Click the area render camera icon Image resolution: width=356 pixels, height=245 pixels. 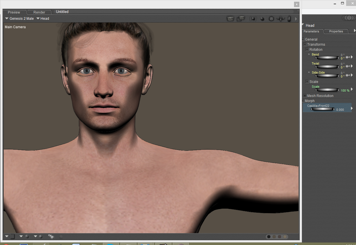click(241, 19)
